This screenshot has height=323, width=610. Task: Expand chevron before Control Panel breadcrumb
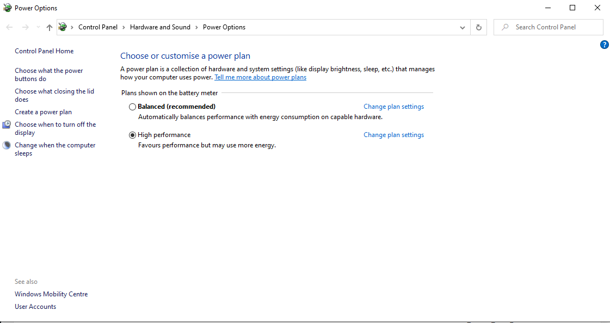72,27
